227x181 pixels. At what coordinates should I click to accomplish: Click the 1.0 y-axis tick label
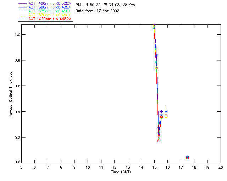click(17, 35)
